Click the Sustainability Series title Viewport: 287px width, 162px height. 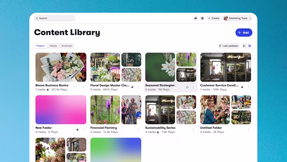[160, 128]
